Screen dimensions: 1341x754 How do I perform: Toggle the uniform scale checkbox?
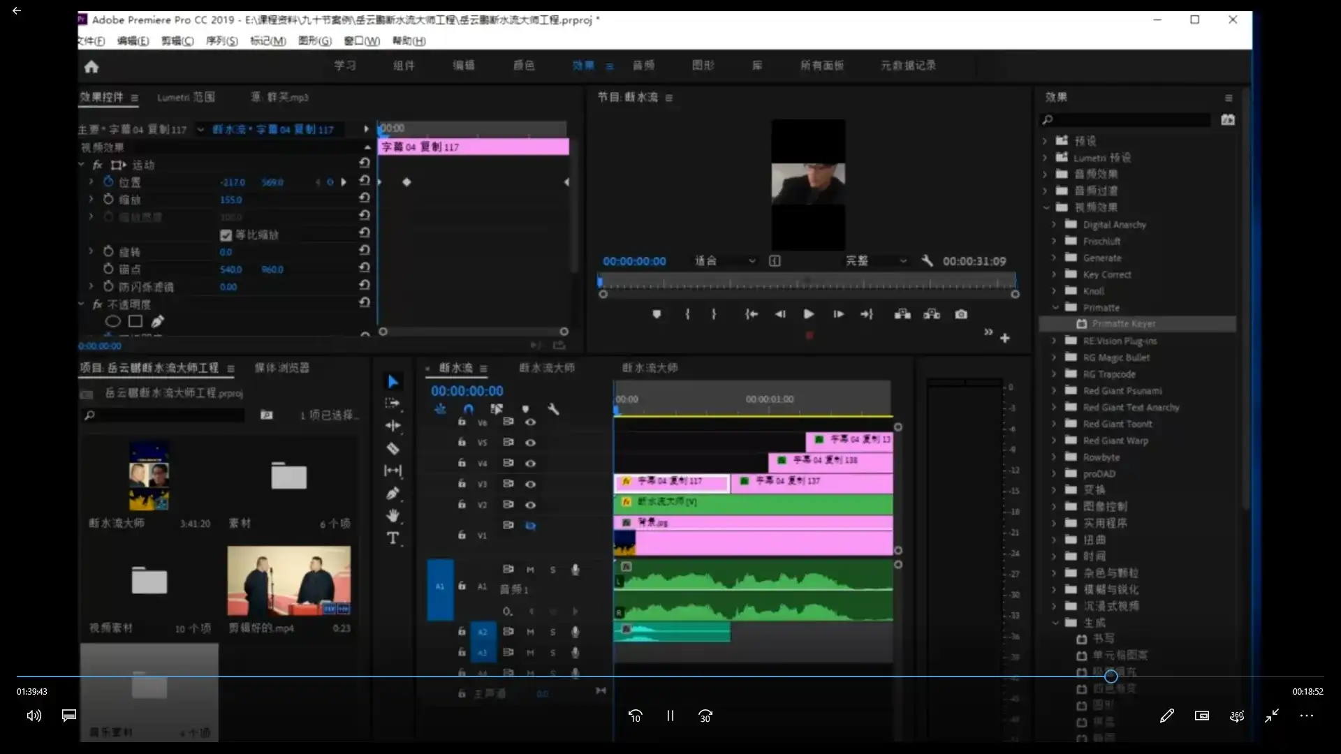pyautogui.click(x=226, y=235)
